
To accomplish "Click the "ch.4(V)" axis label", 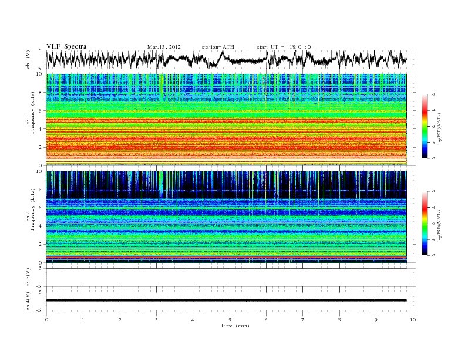I will [x=28, y=301].
